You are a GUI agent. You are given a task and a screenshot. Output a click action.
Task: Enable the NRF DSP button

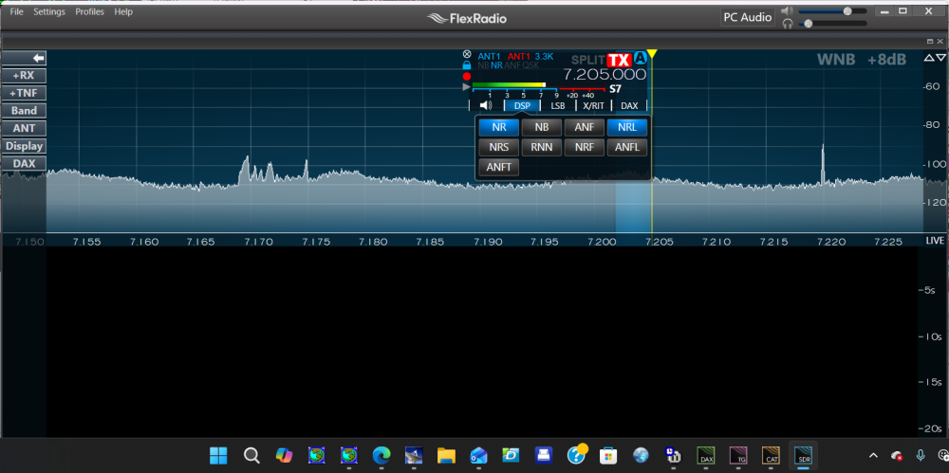(584, 147)
